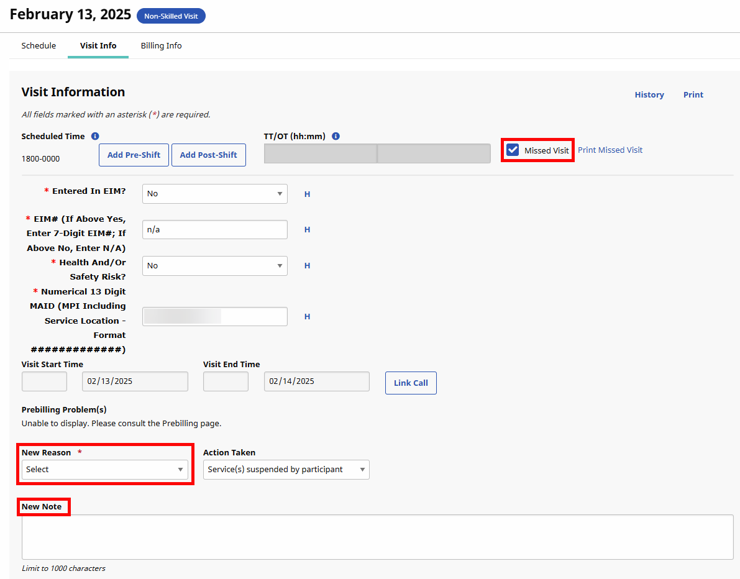Image resolution: width=740 pixels, height=579 pixels.
Task: Click the H icon next to the EIM# field
Action: point(307,229)
